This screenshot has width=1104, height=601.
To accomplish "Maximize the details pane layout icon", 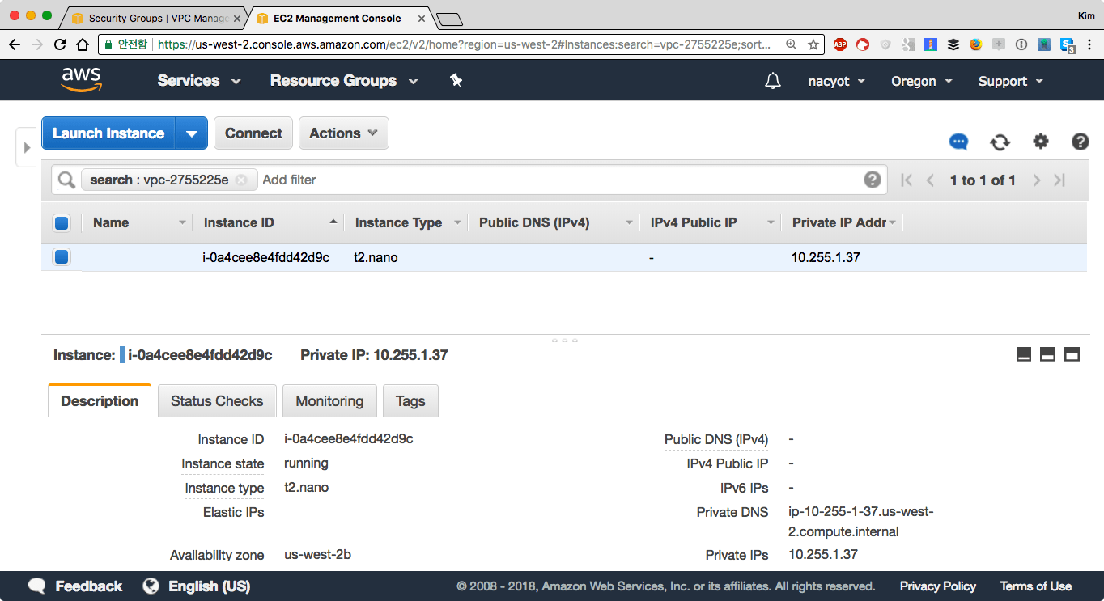I will click(1072, 354).
